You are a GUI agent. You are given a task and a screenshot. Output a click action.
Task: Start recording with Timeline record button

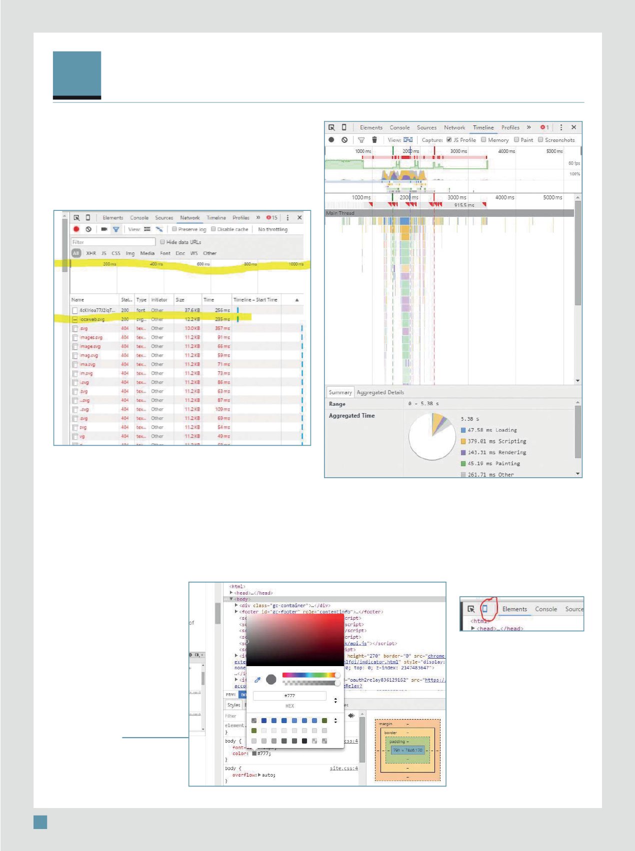pos(331,140)
